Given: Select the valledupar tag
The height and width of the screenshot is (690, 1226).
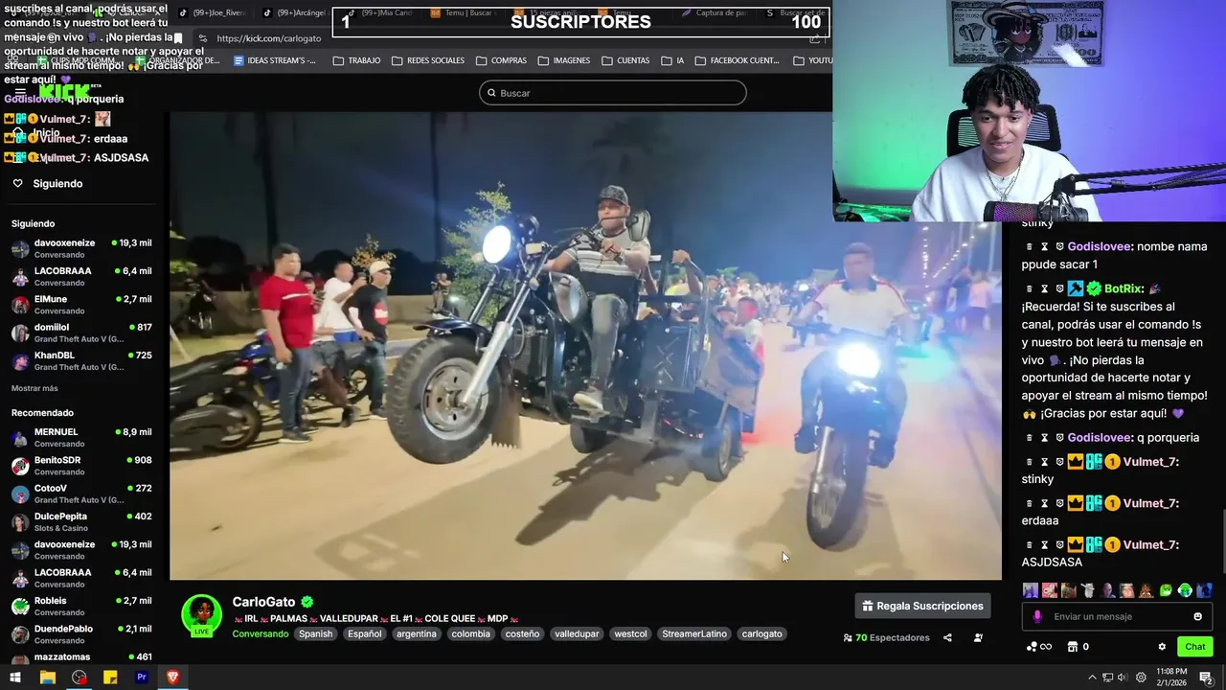Looking at the screenshot, I should tap(577, 633).
